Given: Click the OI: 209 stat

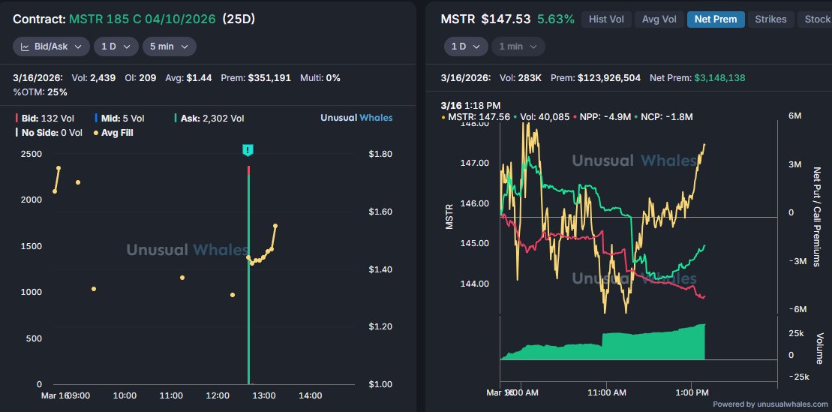Looking at the screenshot, I should click(x=140, y=78).
